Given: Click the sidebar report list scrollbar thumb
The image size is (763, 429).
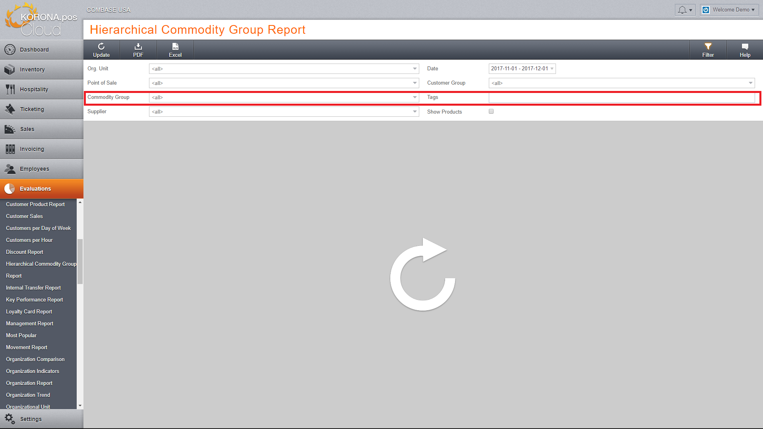Looking at the screenshot, I should click(x=80, y=261).
